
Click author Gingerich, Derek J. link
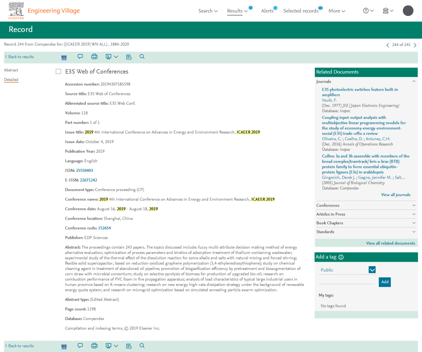tap(338, 177)
